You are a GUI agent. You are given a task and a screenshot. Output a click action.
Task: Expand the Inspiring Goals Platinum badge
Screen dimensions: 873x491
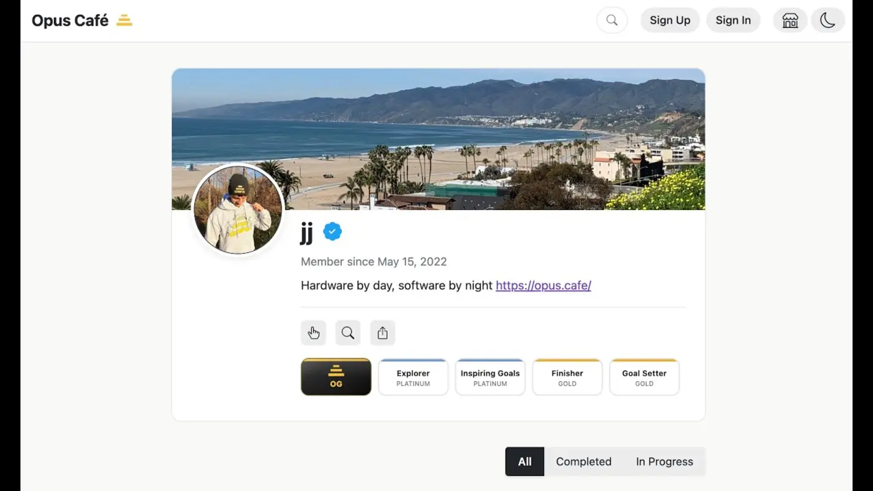pyautogui.click(x=490, y=377)
